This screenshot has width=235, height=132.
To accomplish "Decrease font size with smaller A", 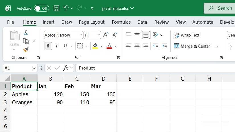I will pos(115,35).
